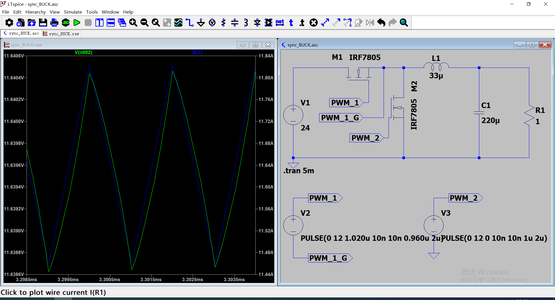Screen dimensions: 555x300
Task: Click the zoom in magnifier icon
Action: (x=133, y=23)
